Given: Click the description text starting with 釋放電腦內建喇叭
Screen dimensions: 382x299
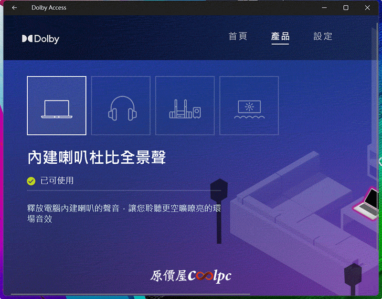Looking at the screenshot, I should 124,213.
